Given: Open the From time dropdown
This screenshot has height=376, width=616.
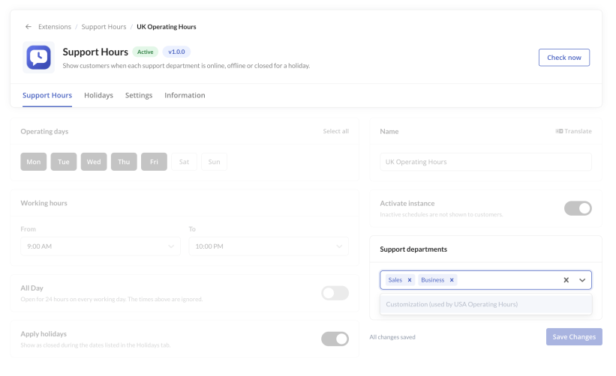Looking at the screenshot, I should point(101,246).
